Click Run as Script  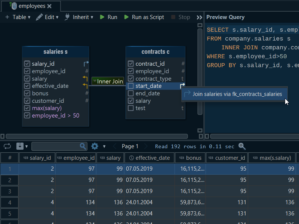(144, 17)
